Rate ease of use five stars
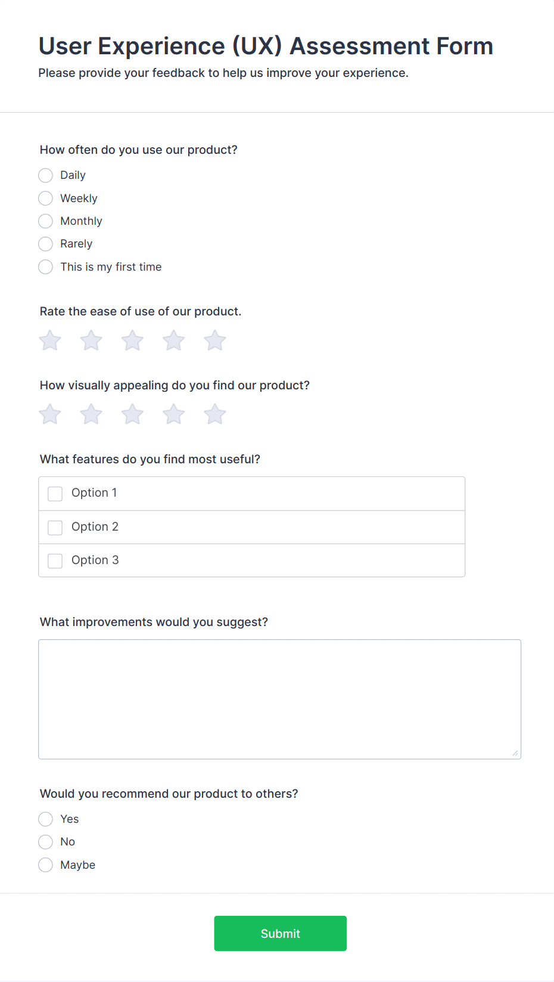This screenshot has height=982, width=554. [215, 341]
